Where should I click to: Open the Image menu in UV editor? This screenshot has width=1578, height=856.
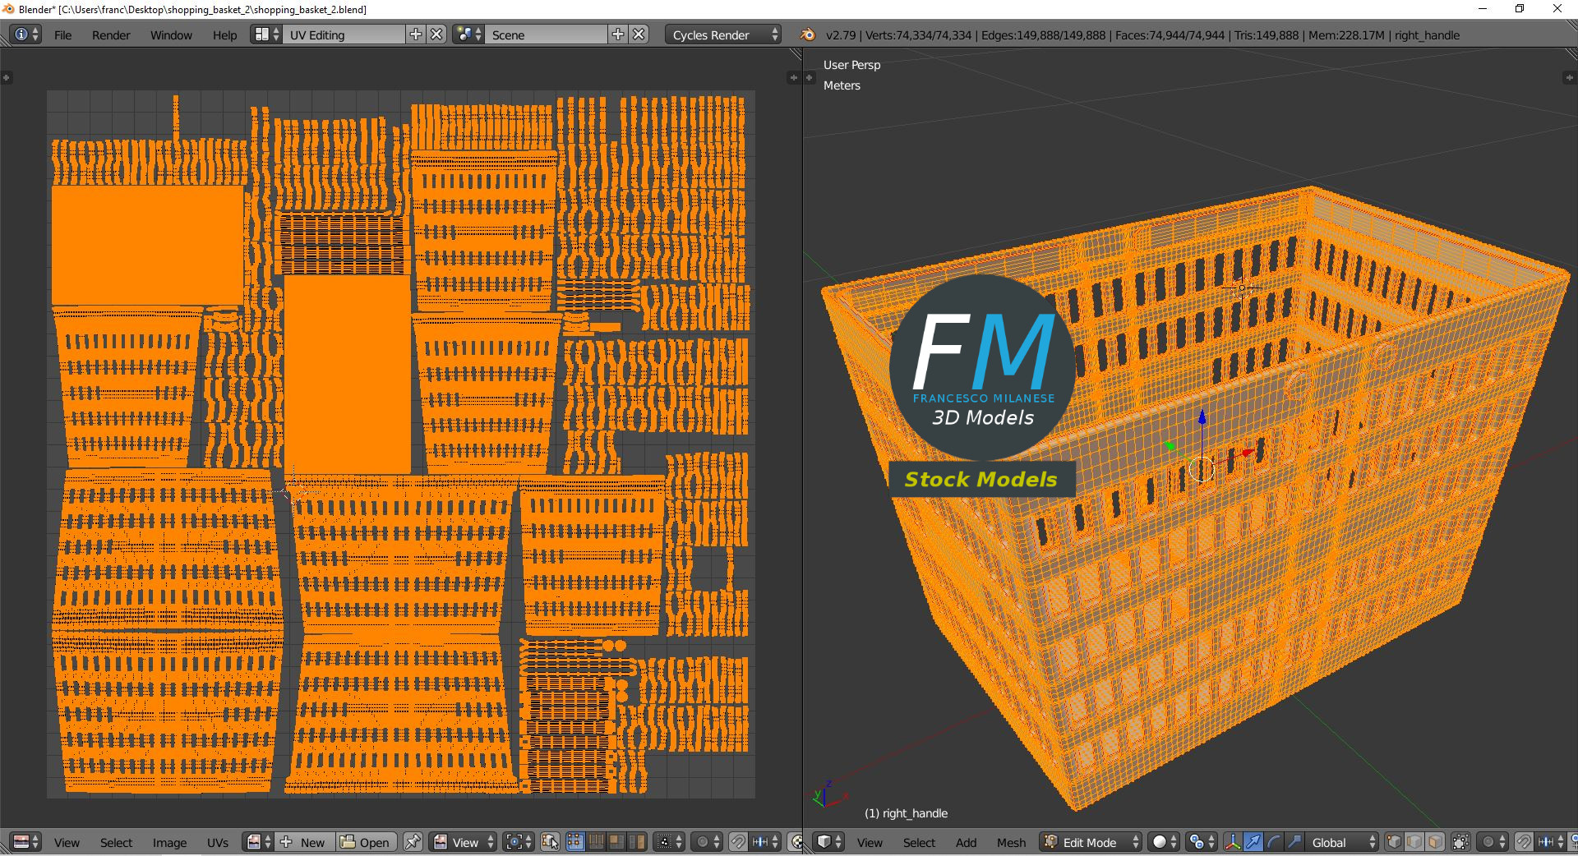[x=169, y=842]
